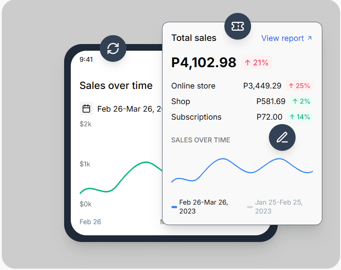Toggle the Jan 25-Feb 25, 2023 legend series
341x270 pixels.
click(x=276, y=206)
